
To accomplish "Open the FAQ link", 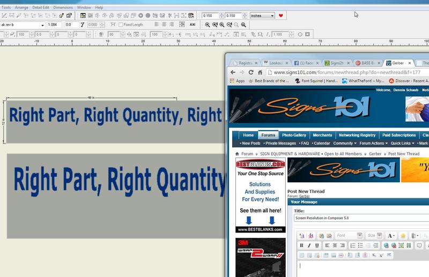I will [x=304, y=143].
